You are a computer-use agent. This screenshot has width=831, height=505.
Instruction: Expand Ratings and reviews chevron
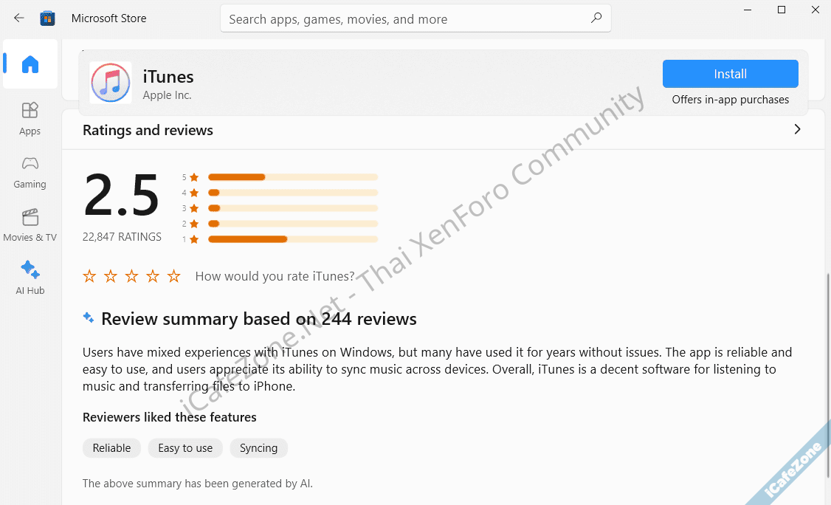point(797,129)
